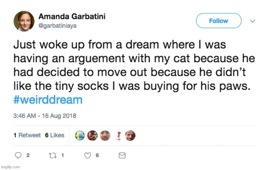Show the 1 Retweet list

click(x=27, y=135)
